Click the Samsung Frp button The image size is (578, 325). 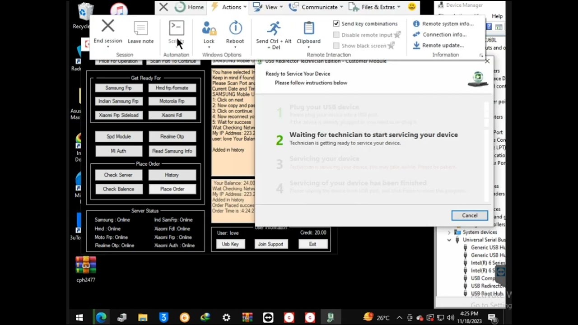tap(118, 88)
